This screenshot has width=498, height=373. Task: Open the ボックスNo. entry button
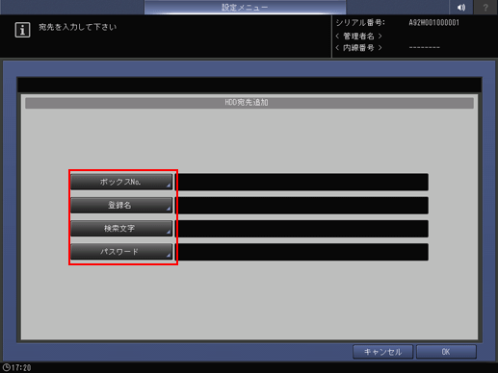[x=121, y=182]
